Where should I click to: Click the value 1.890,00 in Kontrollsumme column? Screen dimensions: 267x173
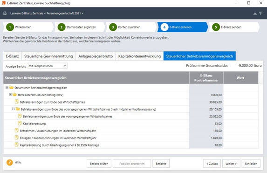[216, 138]
